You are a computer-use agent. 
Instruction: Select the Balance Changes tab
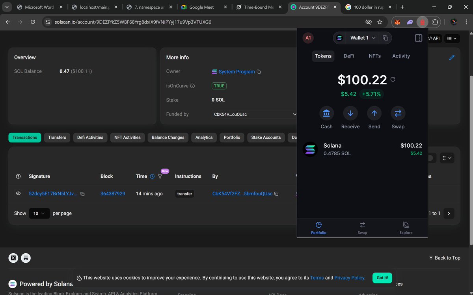point(168,137)
